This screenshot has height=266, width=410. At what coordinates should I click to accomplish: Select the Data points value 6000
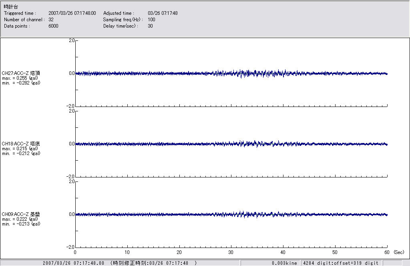(53, 26)
